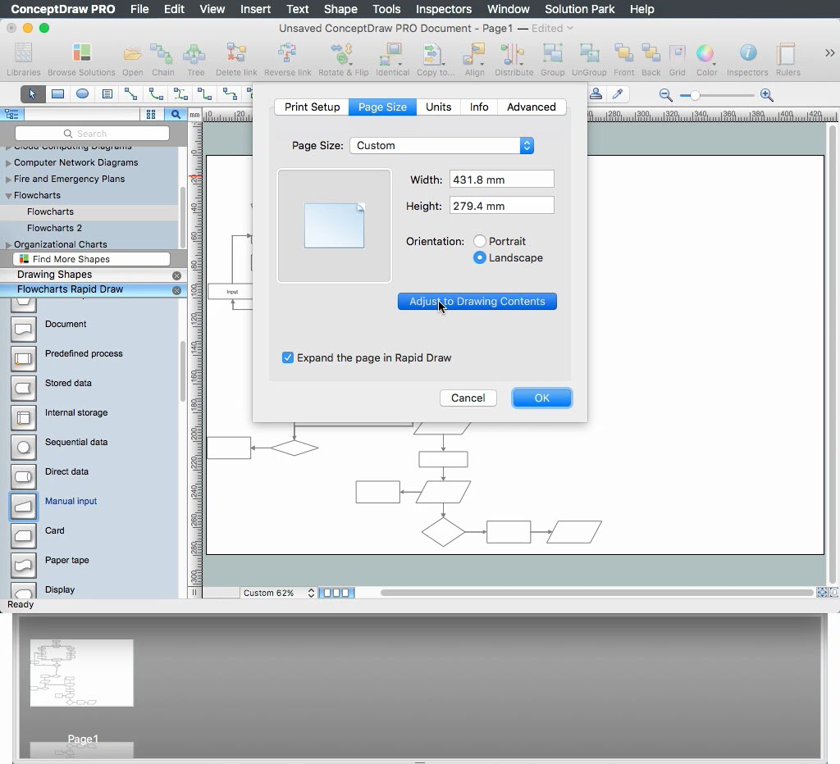Select the Portrait orientation radio button
840x764 pixels.
480,242
